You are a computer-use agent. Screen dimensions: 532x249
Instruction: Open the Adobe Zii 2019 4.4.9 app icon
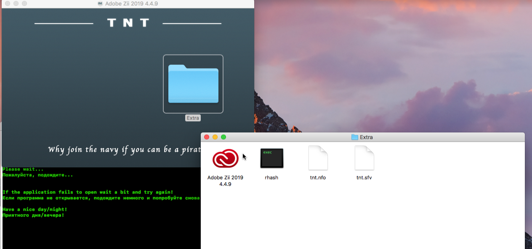(x=226, y=159)
